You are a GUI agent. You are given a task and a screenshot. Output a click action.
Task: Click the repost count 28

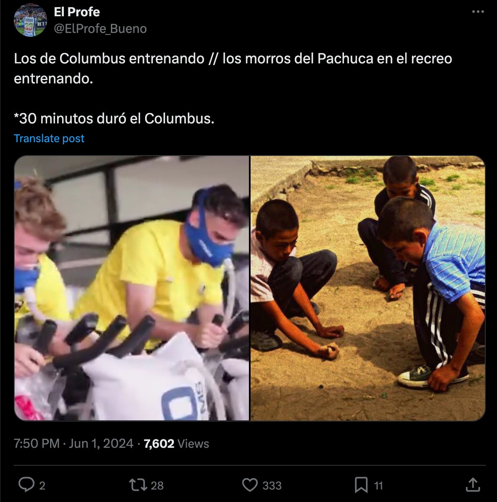(x=157, y=485)
